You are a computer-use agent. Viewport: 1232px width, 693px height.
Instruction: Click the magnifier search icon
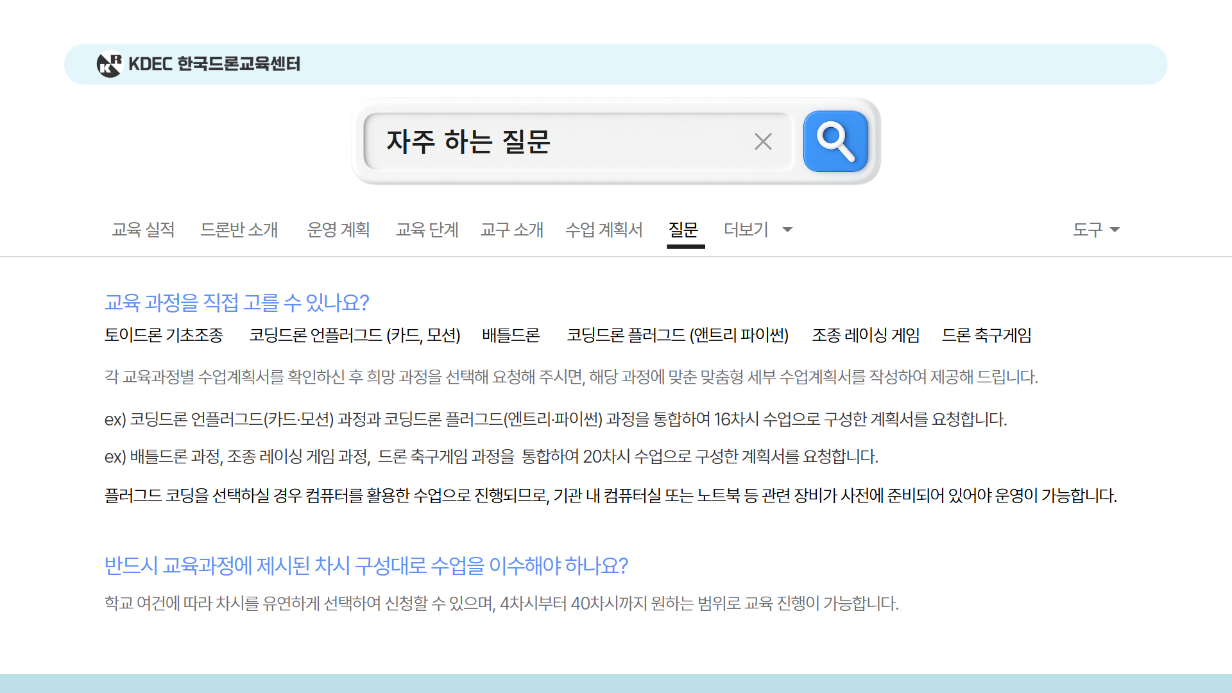835,141
